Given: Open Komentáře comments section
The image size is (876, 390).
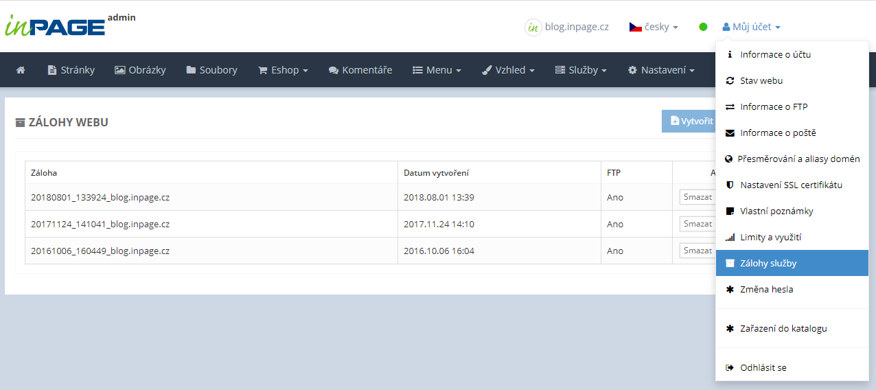Looking at the screenshot, I should tap(360, 70).
